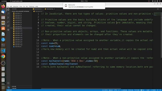Viewport: 162px width, 91px height.
Task: Open the Edit menu
Action: (x=11, y=6)
